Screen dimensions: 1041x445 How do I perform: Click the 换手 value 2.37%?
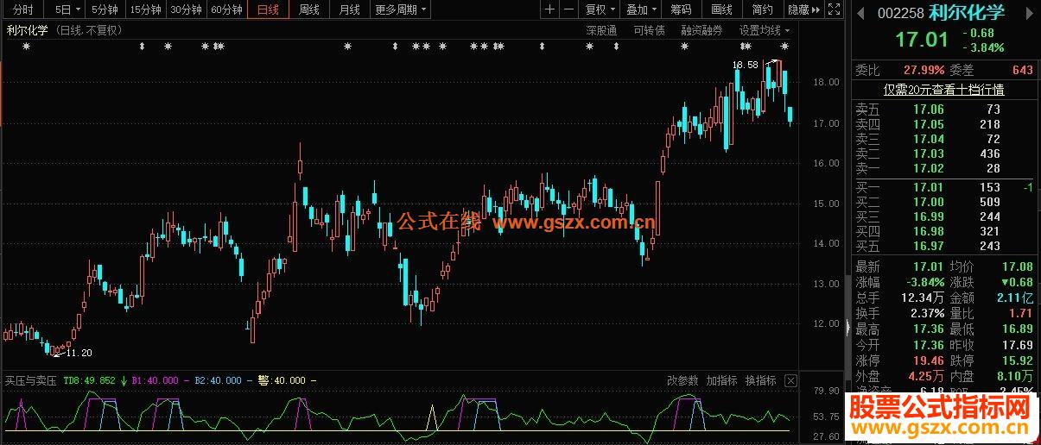click(x=927, y=313)
